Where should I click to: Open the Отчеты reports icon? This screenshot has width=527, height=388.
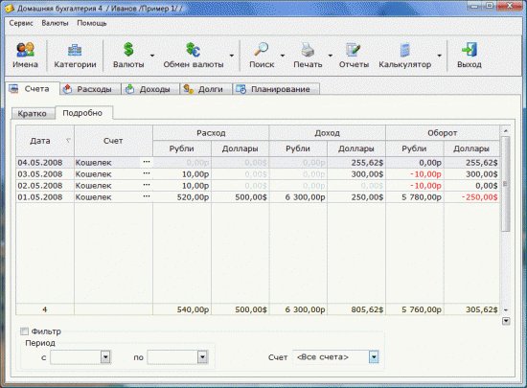(354, 50)
